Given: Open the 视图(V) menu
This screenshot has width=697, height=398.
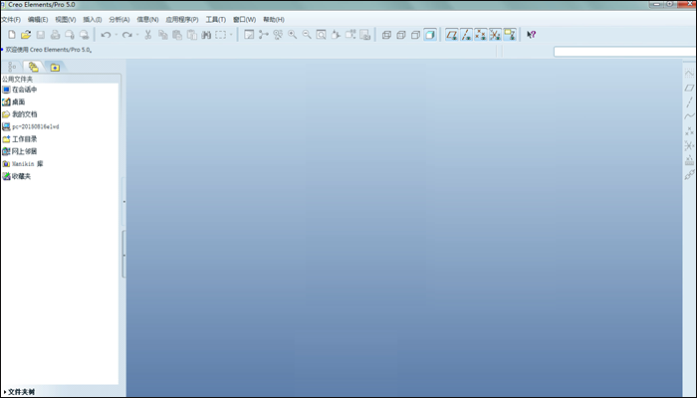Looking at the screenshot, I should click(x=66, y=20).
